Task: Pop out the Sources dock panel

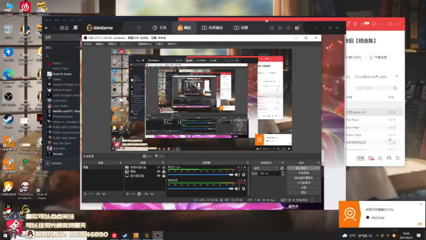Action: click(x=163, y=163)
